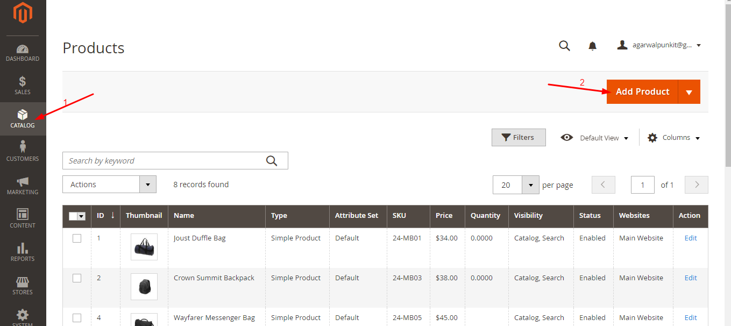731x326 pixels.
Task: Go to the next page arrow
Action: 697,185
